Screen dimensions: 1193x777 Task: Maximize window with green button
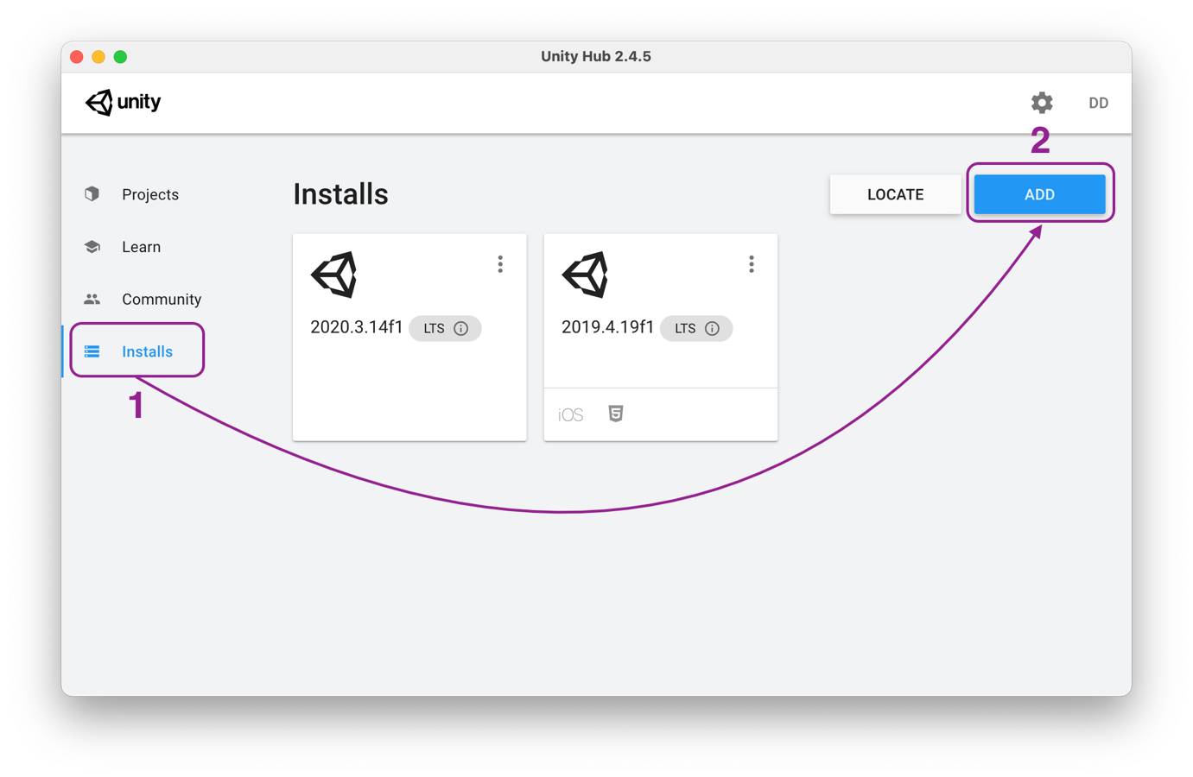point(121,57)
